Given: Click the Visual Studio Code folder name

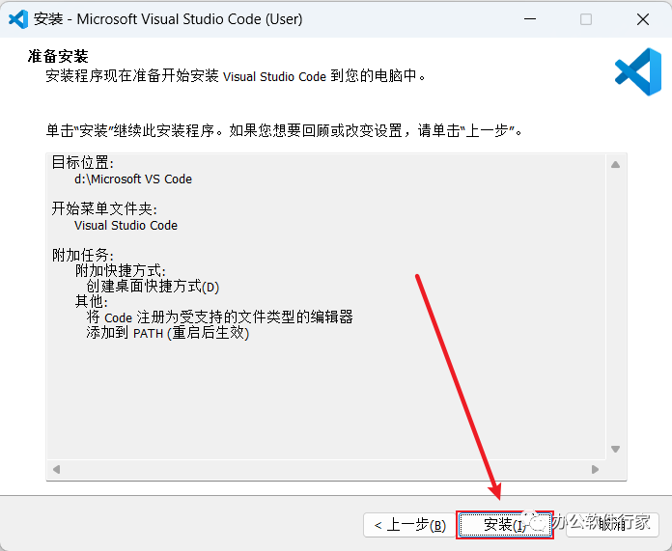Looking at the screenshot, I should pos(126,226).
